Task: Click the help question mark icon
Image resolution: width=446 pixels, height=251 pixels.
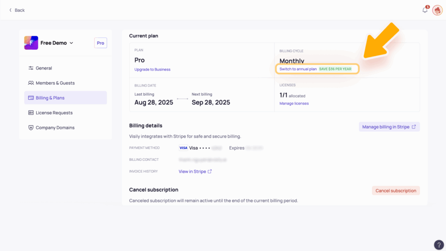Action: coord(439,245)
